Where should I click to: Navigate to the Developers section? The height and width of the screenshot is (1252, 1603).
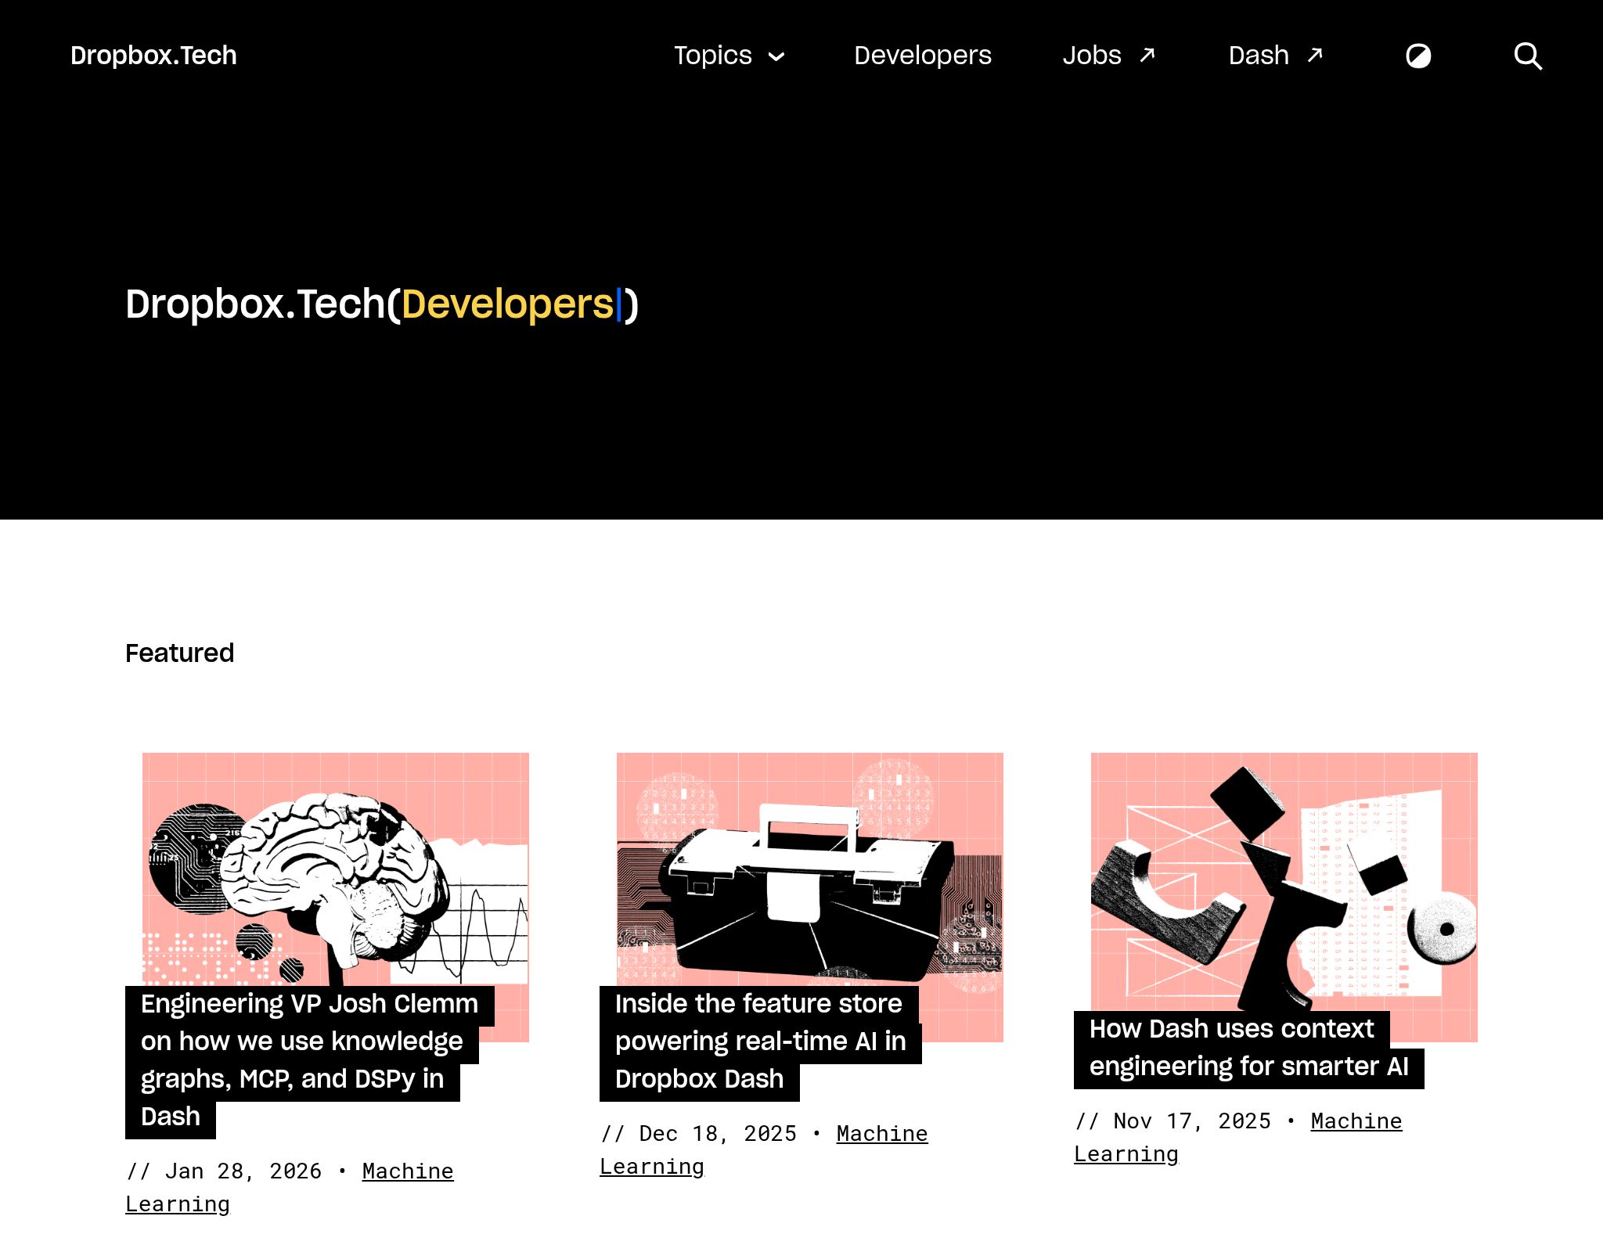point(923,55)
